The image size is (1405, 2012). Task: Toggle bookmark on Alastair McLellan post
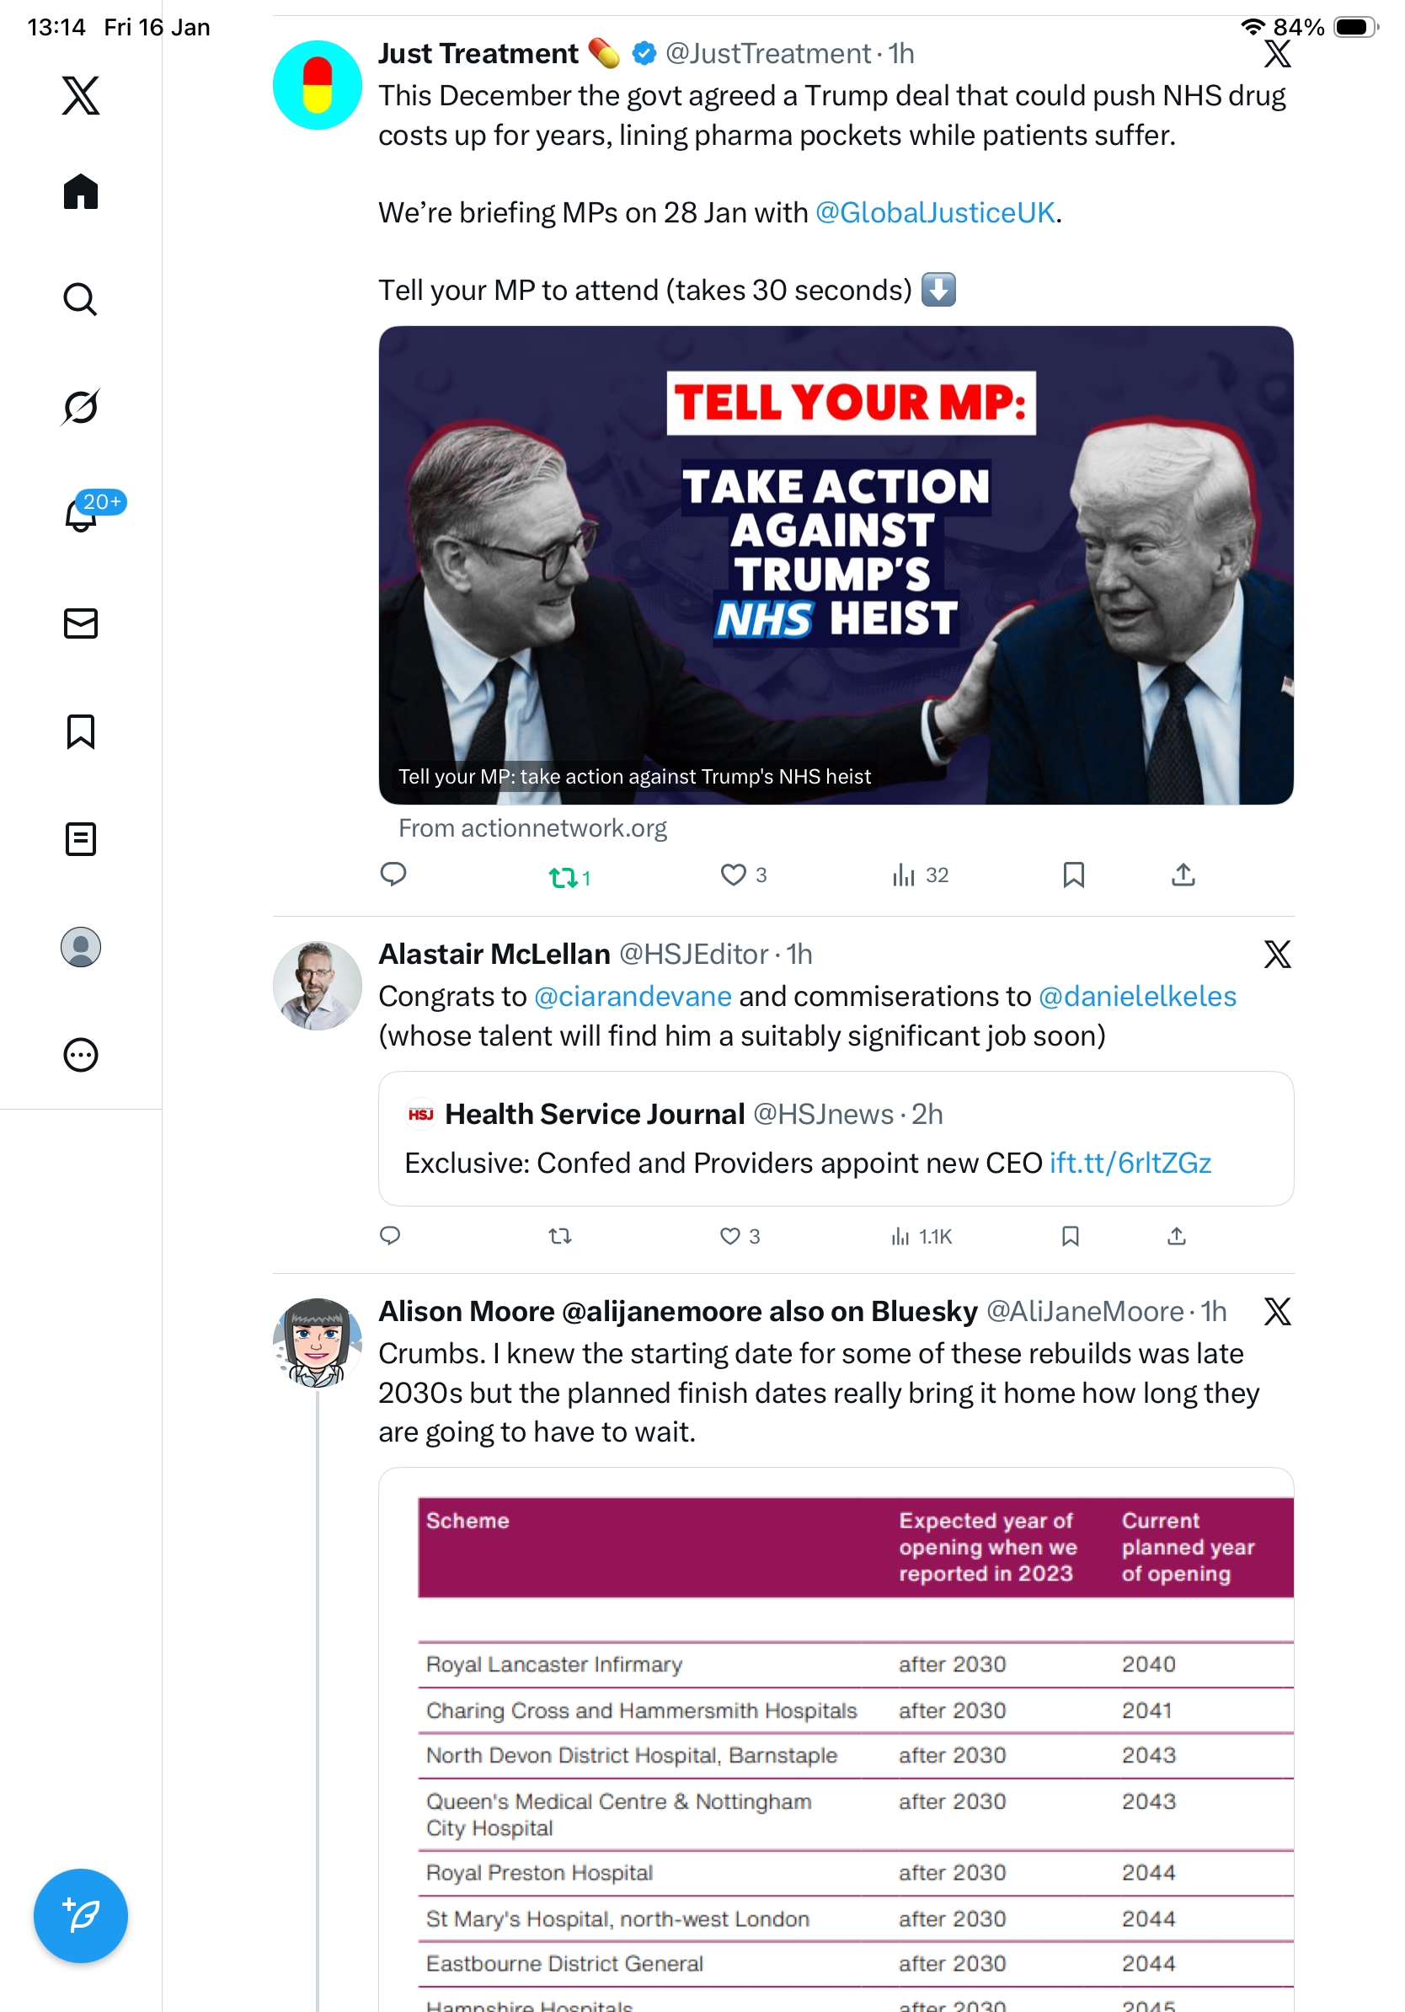[x=1071, y=1235]
